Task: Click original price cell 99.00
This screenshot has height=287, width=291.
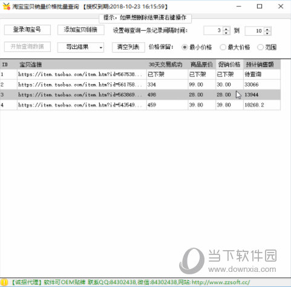Action: pos(202,85)
